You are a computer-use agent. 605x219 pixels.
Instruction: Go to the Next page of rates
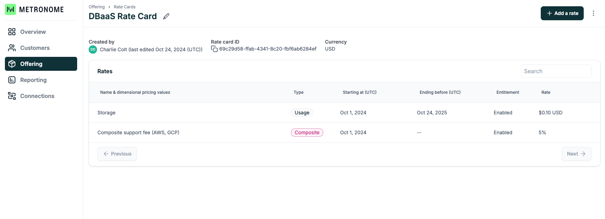click(x=576, y=154)
